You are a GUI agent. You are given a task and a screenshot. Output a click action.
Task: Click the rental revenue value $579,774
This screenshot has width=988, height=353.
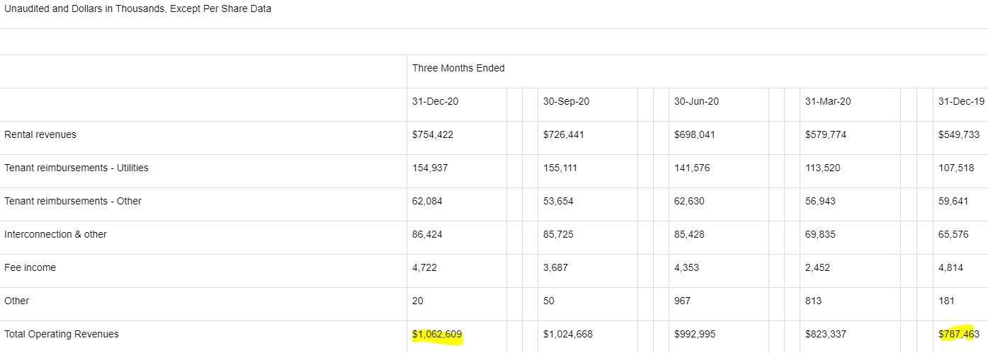click(826, 134)
